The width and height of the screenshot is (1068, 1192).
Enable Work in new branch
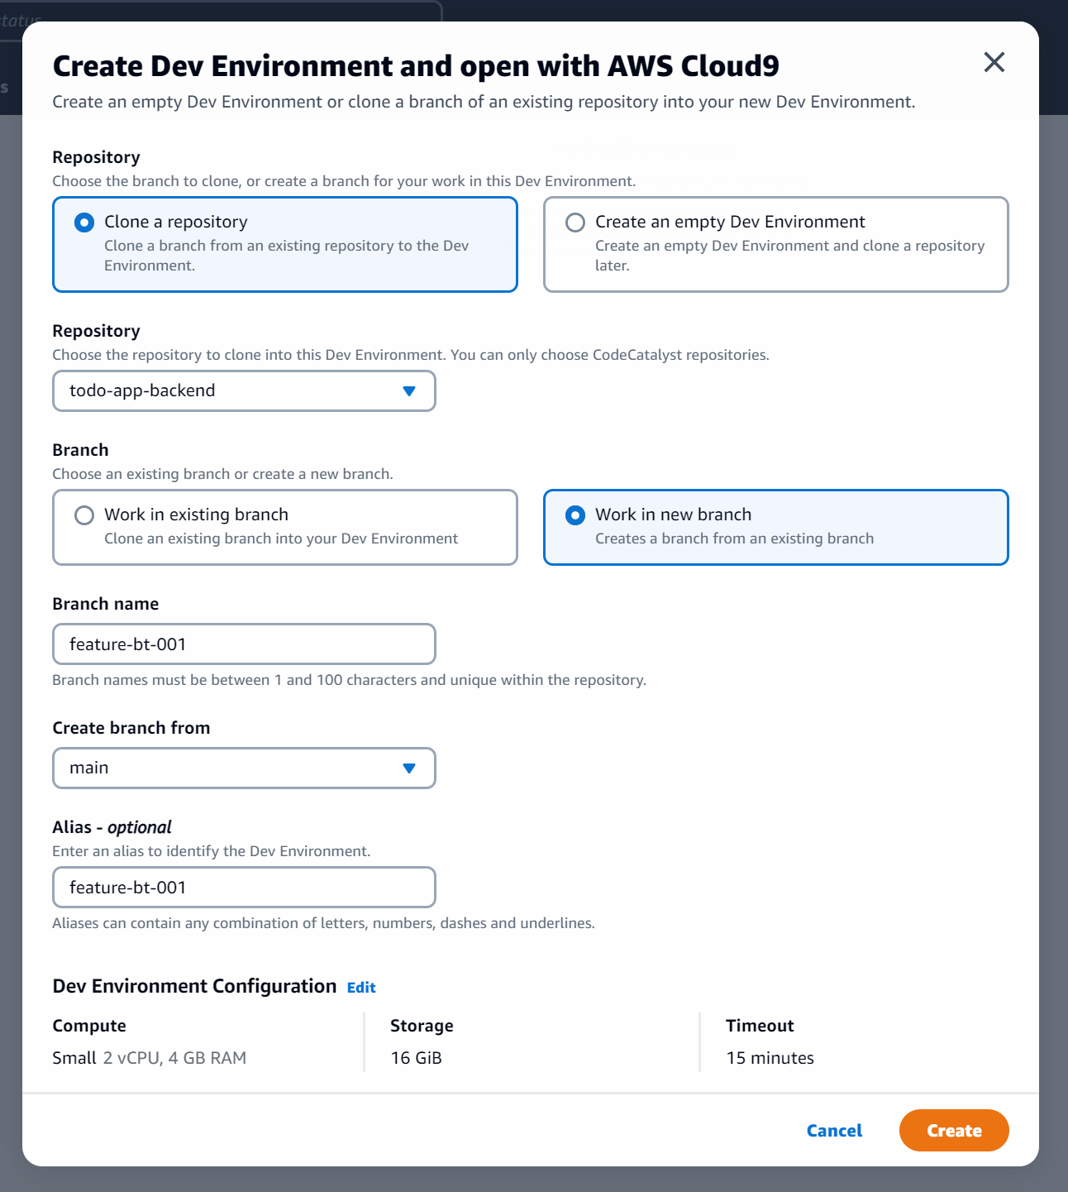[x=575, y=515]
